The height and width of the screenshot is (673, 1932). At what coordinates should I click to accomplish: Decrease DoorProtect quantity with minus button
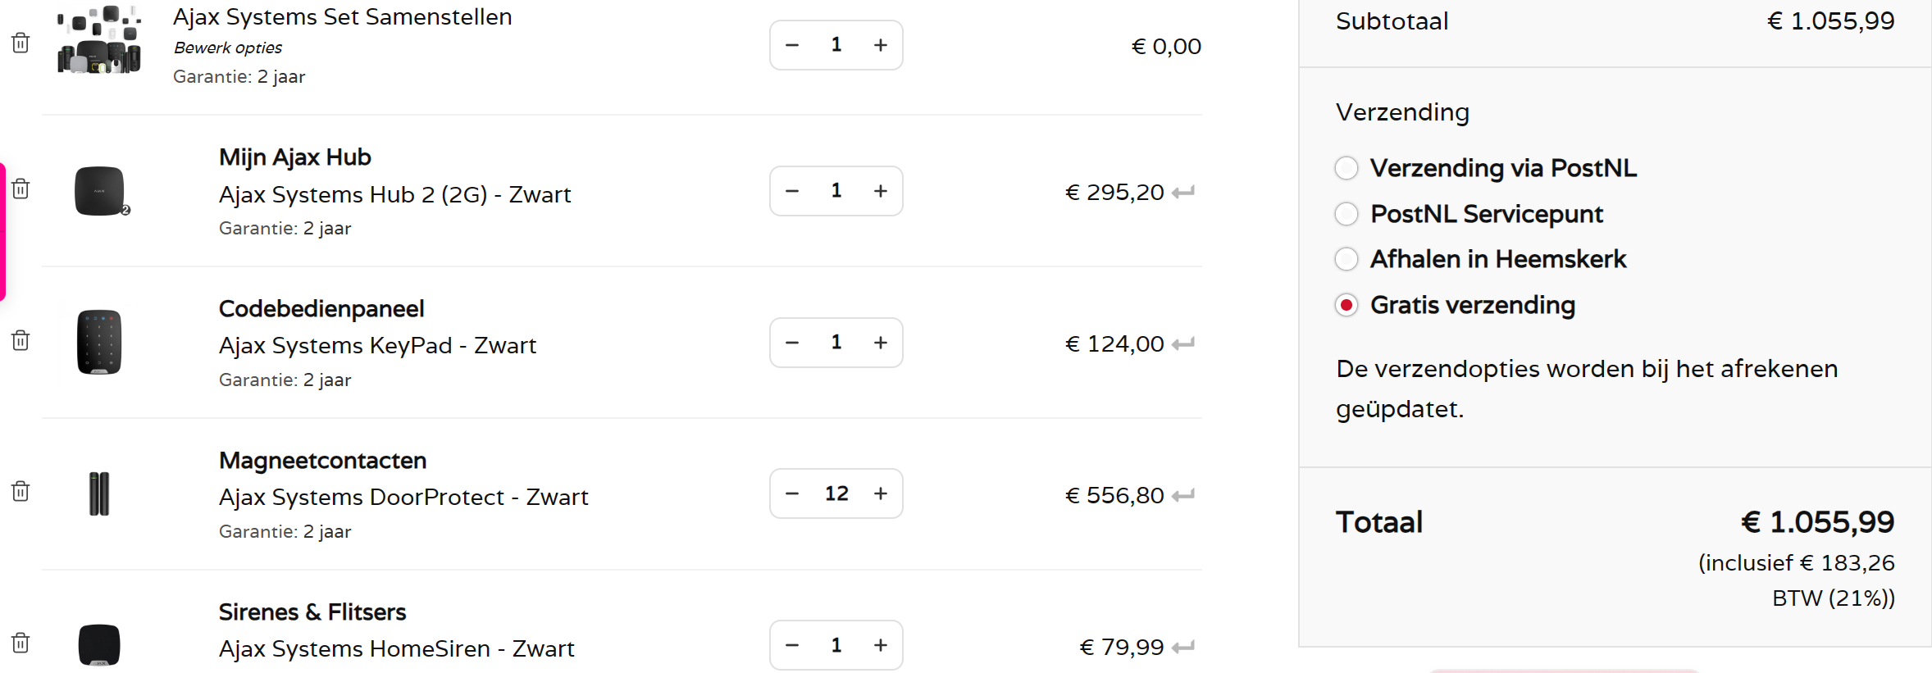pyautogui.click(x=792, y=493)
